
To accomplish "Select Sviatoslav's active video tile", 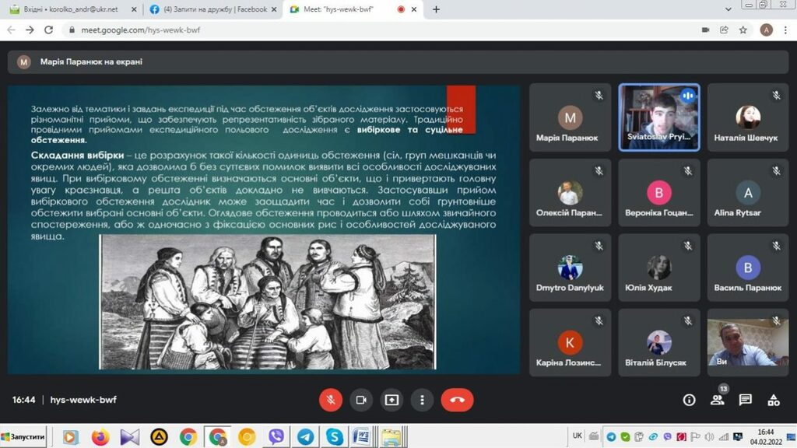I will (x=659, y=117).
